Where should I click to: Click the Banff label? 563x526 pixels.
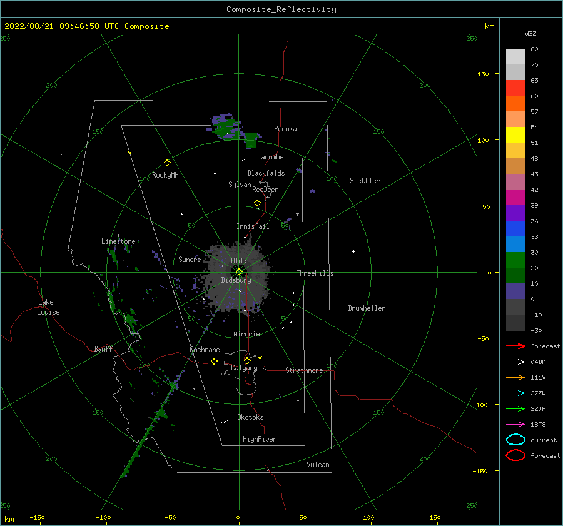point(103,348)
